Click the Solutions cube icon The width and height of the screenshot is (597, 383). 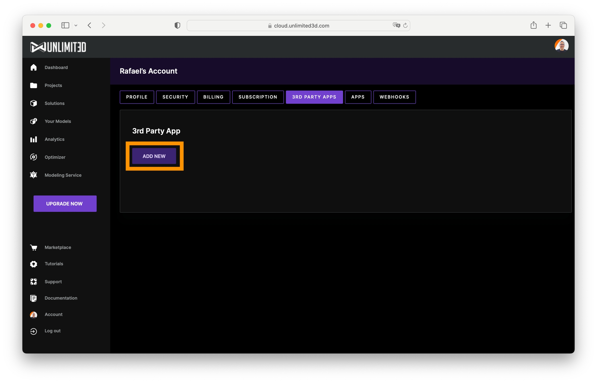pyautogui.click(x=34, y=103)
